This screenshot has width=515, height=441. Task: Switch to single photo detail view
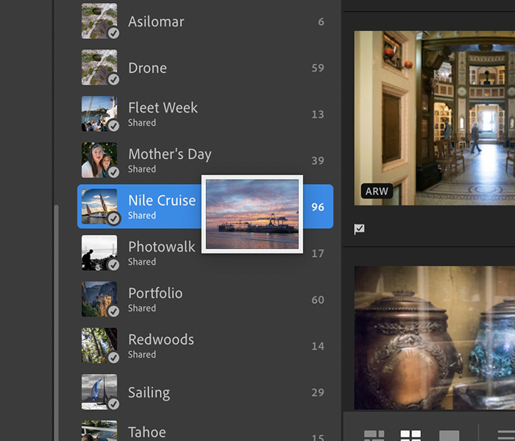click(449, 435)
